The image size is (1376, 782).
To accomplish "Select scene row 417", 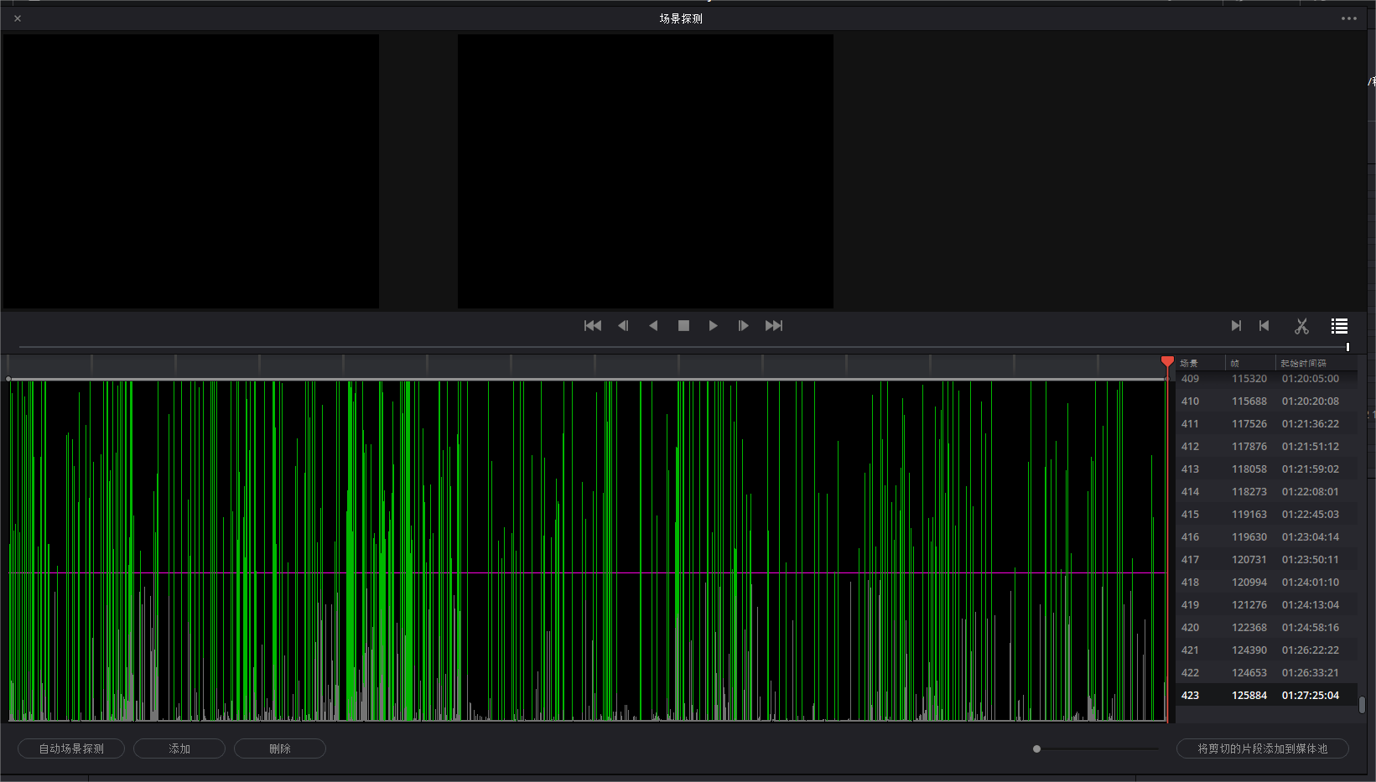I will (x=1266, y=560).
